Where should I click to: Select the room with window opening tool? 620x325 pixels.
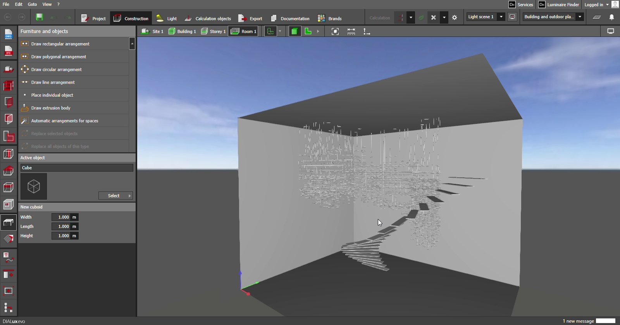pyautogui.click(x=8, y=204)
